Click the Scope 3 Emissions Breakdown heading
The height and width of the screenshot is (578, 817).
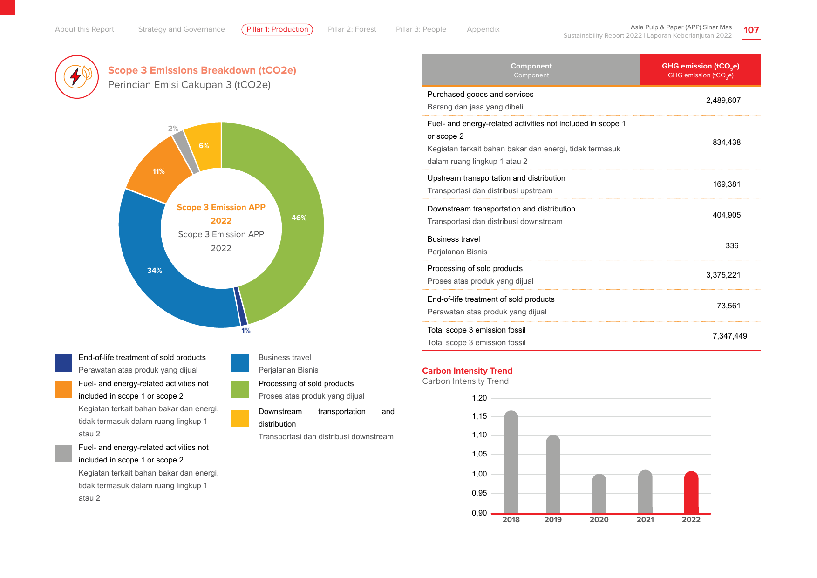pyautogui.click(x=202, y=70)
